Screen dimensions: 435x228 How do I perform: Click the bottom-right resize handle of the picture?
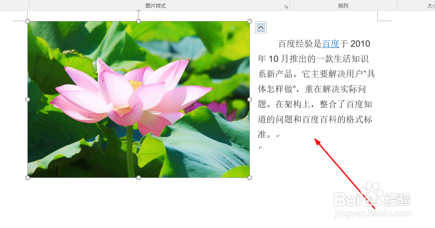click(x=249, y=178)
